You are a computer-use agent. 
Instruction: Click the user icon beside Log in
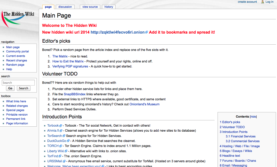262,2
